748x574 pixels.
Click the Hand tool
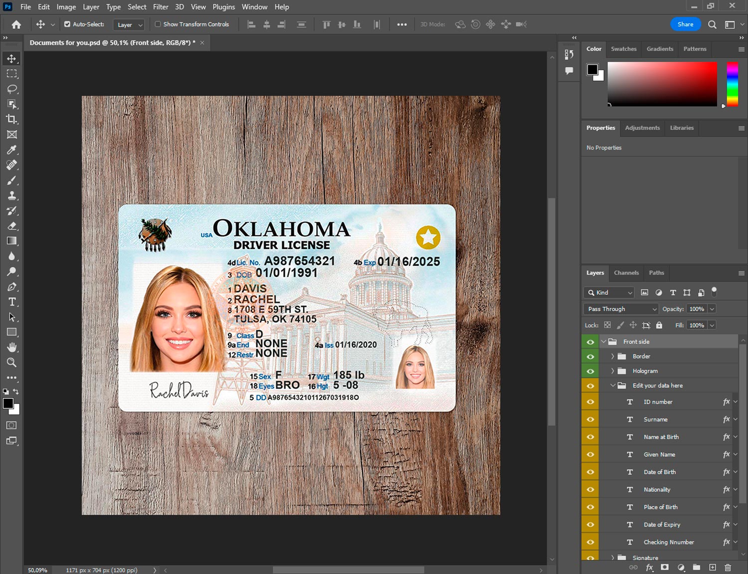pos(11,347)
